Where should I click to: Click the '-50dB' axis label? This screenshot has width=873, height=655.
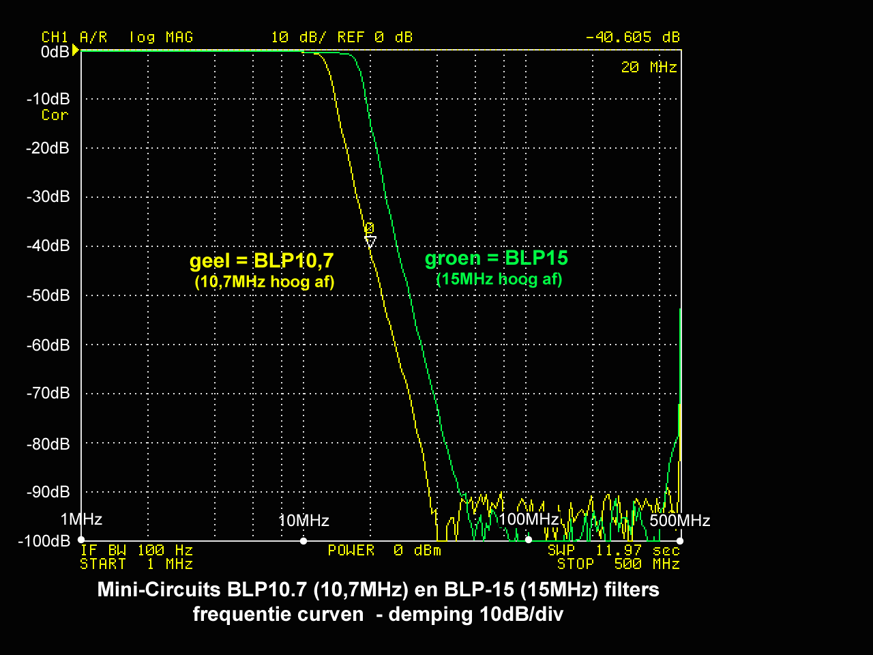(48, 295)
